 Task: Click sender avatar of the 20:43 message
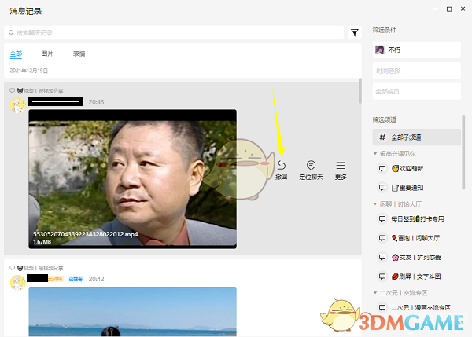[17, 105]
